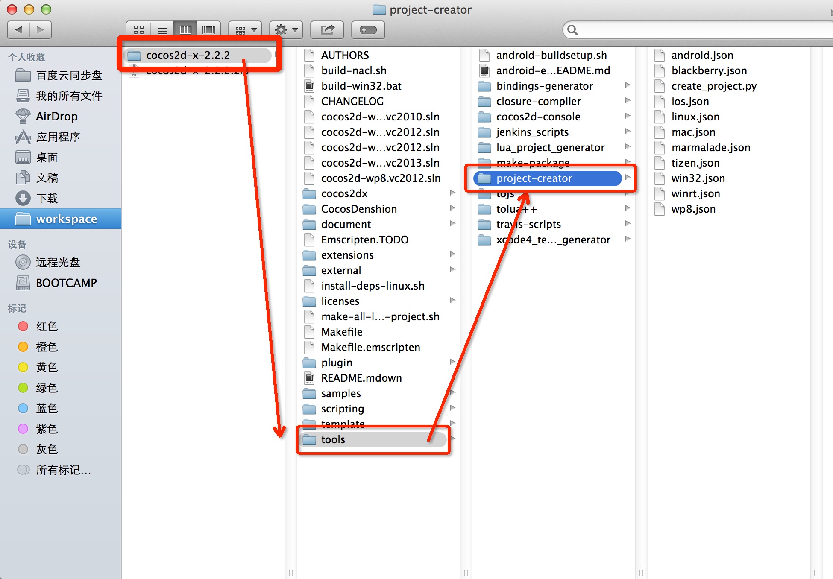Expand the licenses folder arrow
Screen dimensions: 833x579
tap(453, 301)
